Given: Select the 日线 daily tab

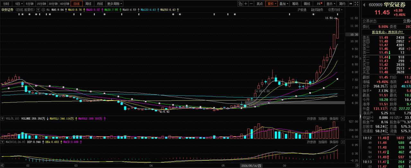Looking at the screenshot, I should (76, 4).
